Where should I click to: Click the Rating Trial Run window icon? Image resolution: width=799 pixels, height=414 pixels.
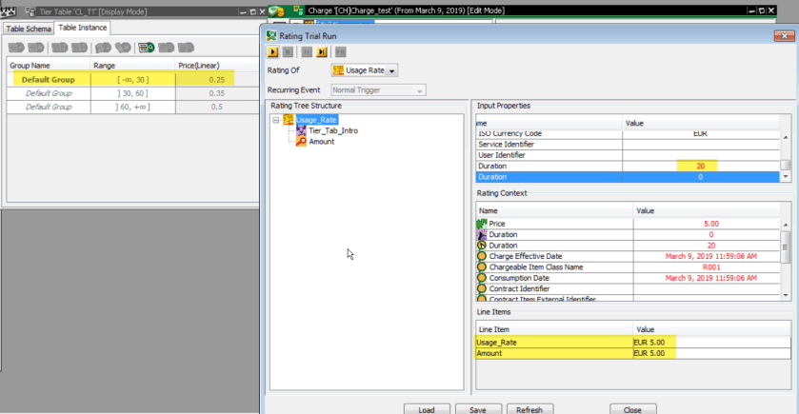pyautogui.click(x=272, y=35)
